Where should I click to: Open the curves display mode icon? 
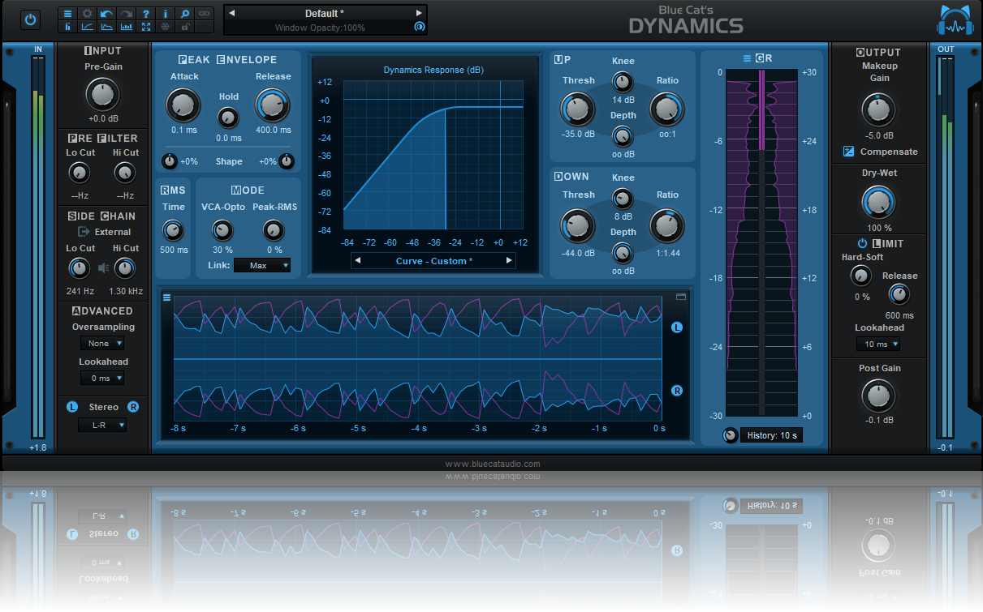88,27
